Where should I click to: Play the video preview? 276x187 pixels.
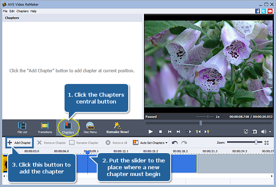150,131
